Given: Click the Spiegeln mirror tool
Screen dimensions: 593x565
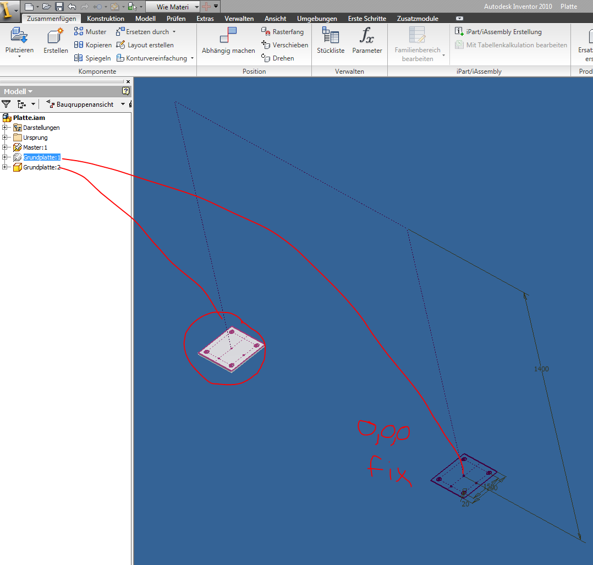Looking at the screenshot, I should click(92, 58).
